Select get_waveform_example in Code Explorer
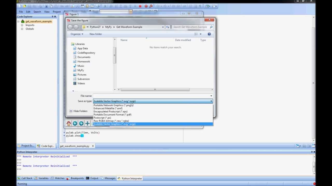Viewport: 332px width, 186px height. [38, 21]
